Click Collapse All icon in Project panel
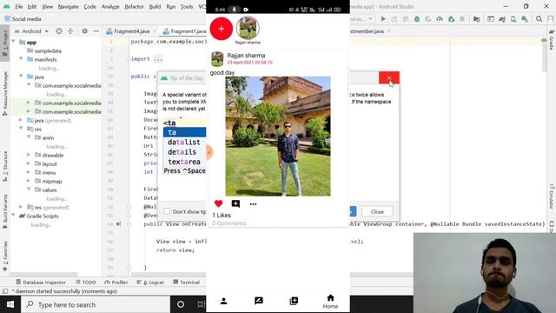This screenshot has height=313, width=556. [70, 31]
